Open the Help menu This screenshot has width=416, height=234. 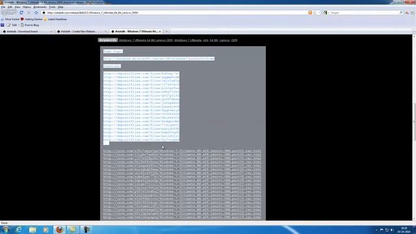pyautogui.click(x=60, y=7)
